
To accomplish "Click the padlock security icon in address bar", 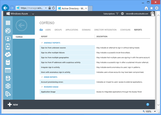I will coord(50,8).
